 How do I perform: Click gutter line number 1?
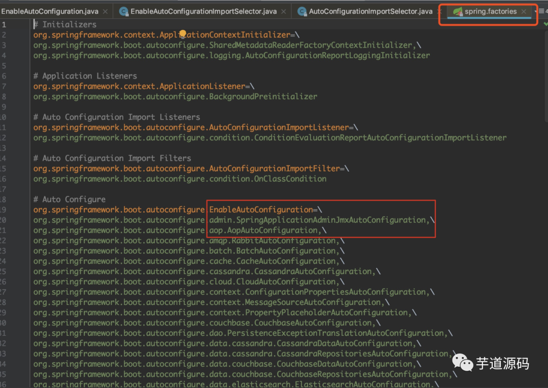(x=4, y=24)
